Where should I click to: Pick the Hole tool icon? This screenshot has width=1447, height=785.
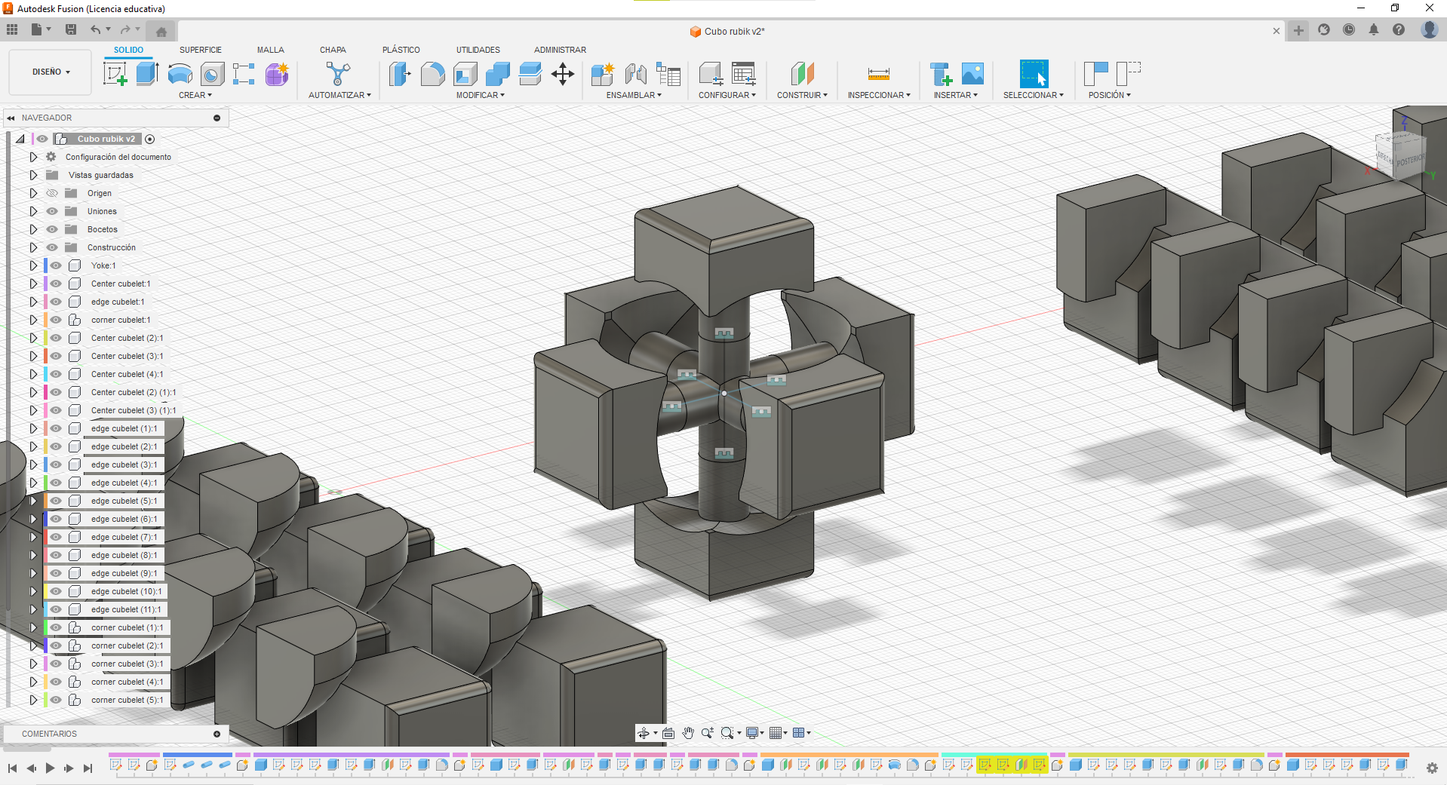212,74
